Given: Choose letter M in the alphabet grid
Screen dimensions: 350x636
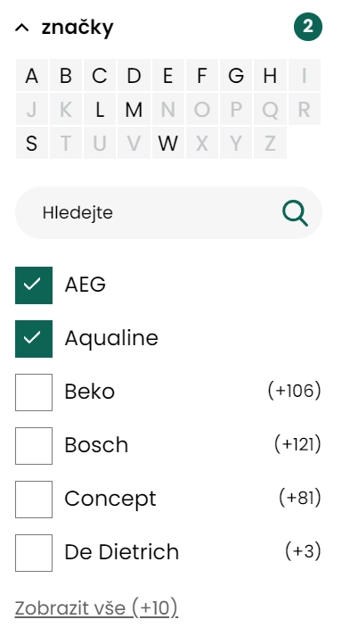Looking at the screenshot, I should click(134, 109).
